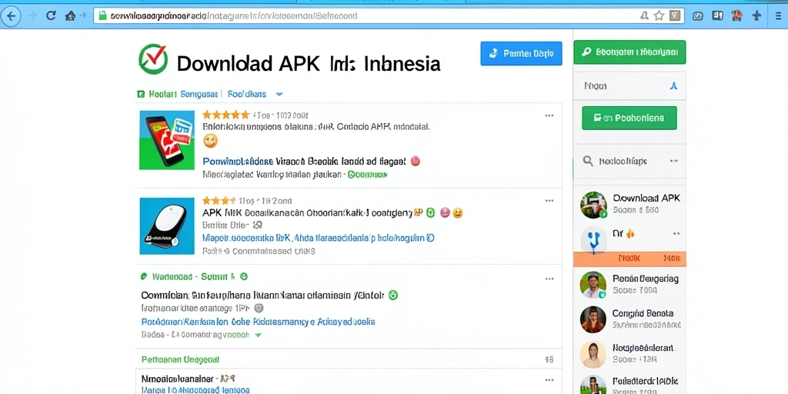The width and height of the screenshot is (788, 394).
Task: Click the red checkmark site logo
Action: click(x=153, y=58)
